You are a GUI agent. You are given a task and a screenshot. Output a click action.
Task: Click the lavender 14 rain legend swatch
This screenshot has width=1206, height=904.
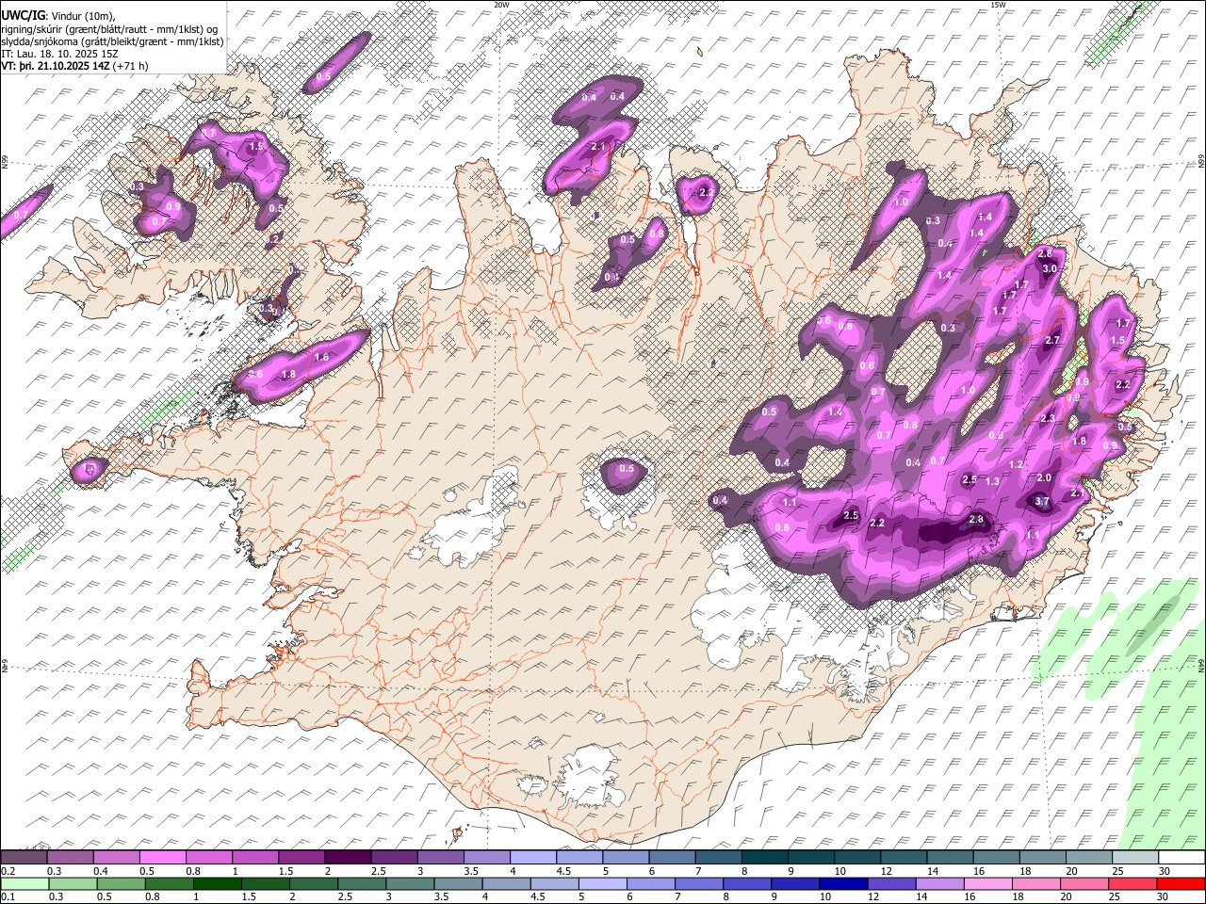coord(938,883)
